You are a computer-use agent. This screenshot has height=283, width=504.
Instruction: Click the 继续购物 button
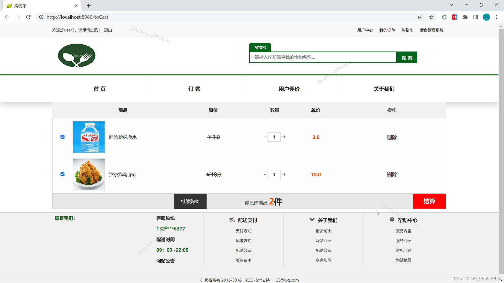coord(190,201)
